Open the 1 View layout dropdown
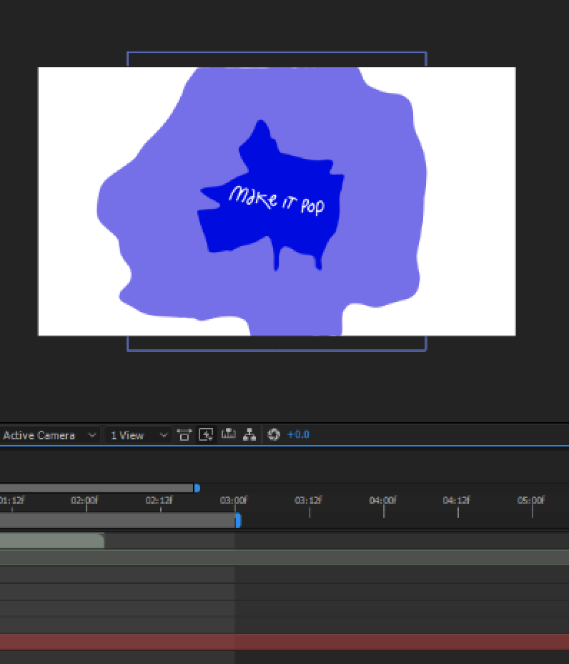Viewport: 569px width, 664px height. click(139, 435)
